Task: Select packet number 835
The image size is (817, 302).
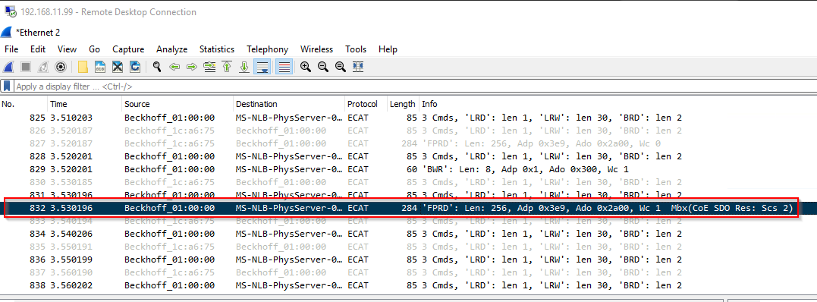Action: pyautogui.click(x=408, y=247)
